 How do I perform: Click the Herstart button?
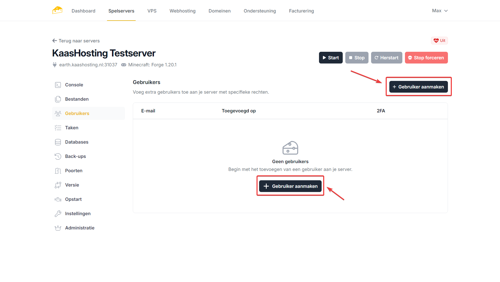[x=386, y=58]
